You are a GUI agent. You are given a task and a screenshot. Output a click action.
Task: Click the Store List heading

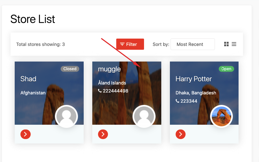pyautogui.click(x=33, y=19)
